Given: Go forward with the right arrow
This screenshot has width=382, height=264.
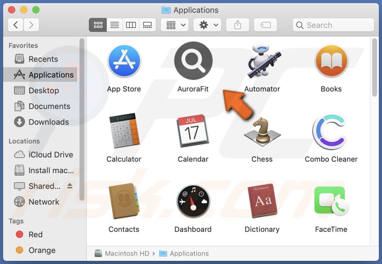Looking at the screenshot, I should point(31,25).
